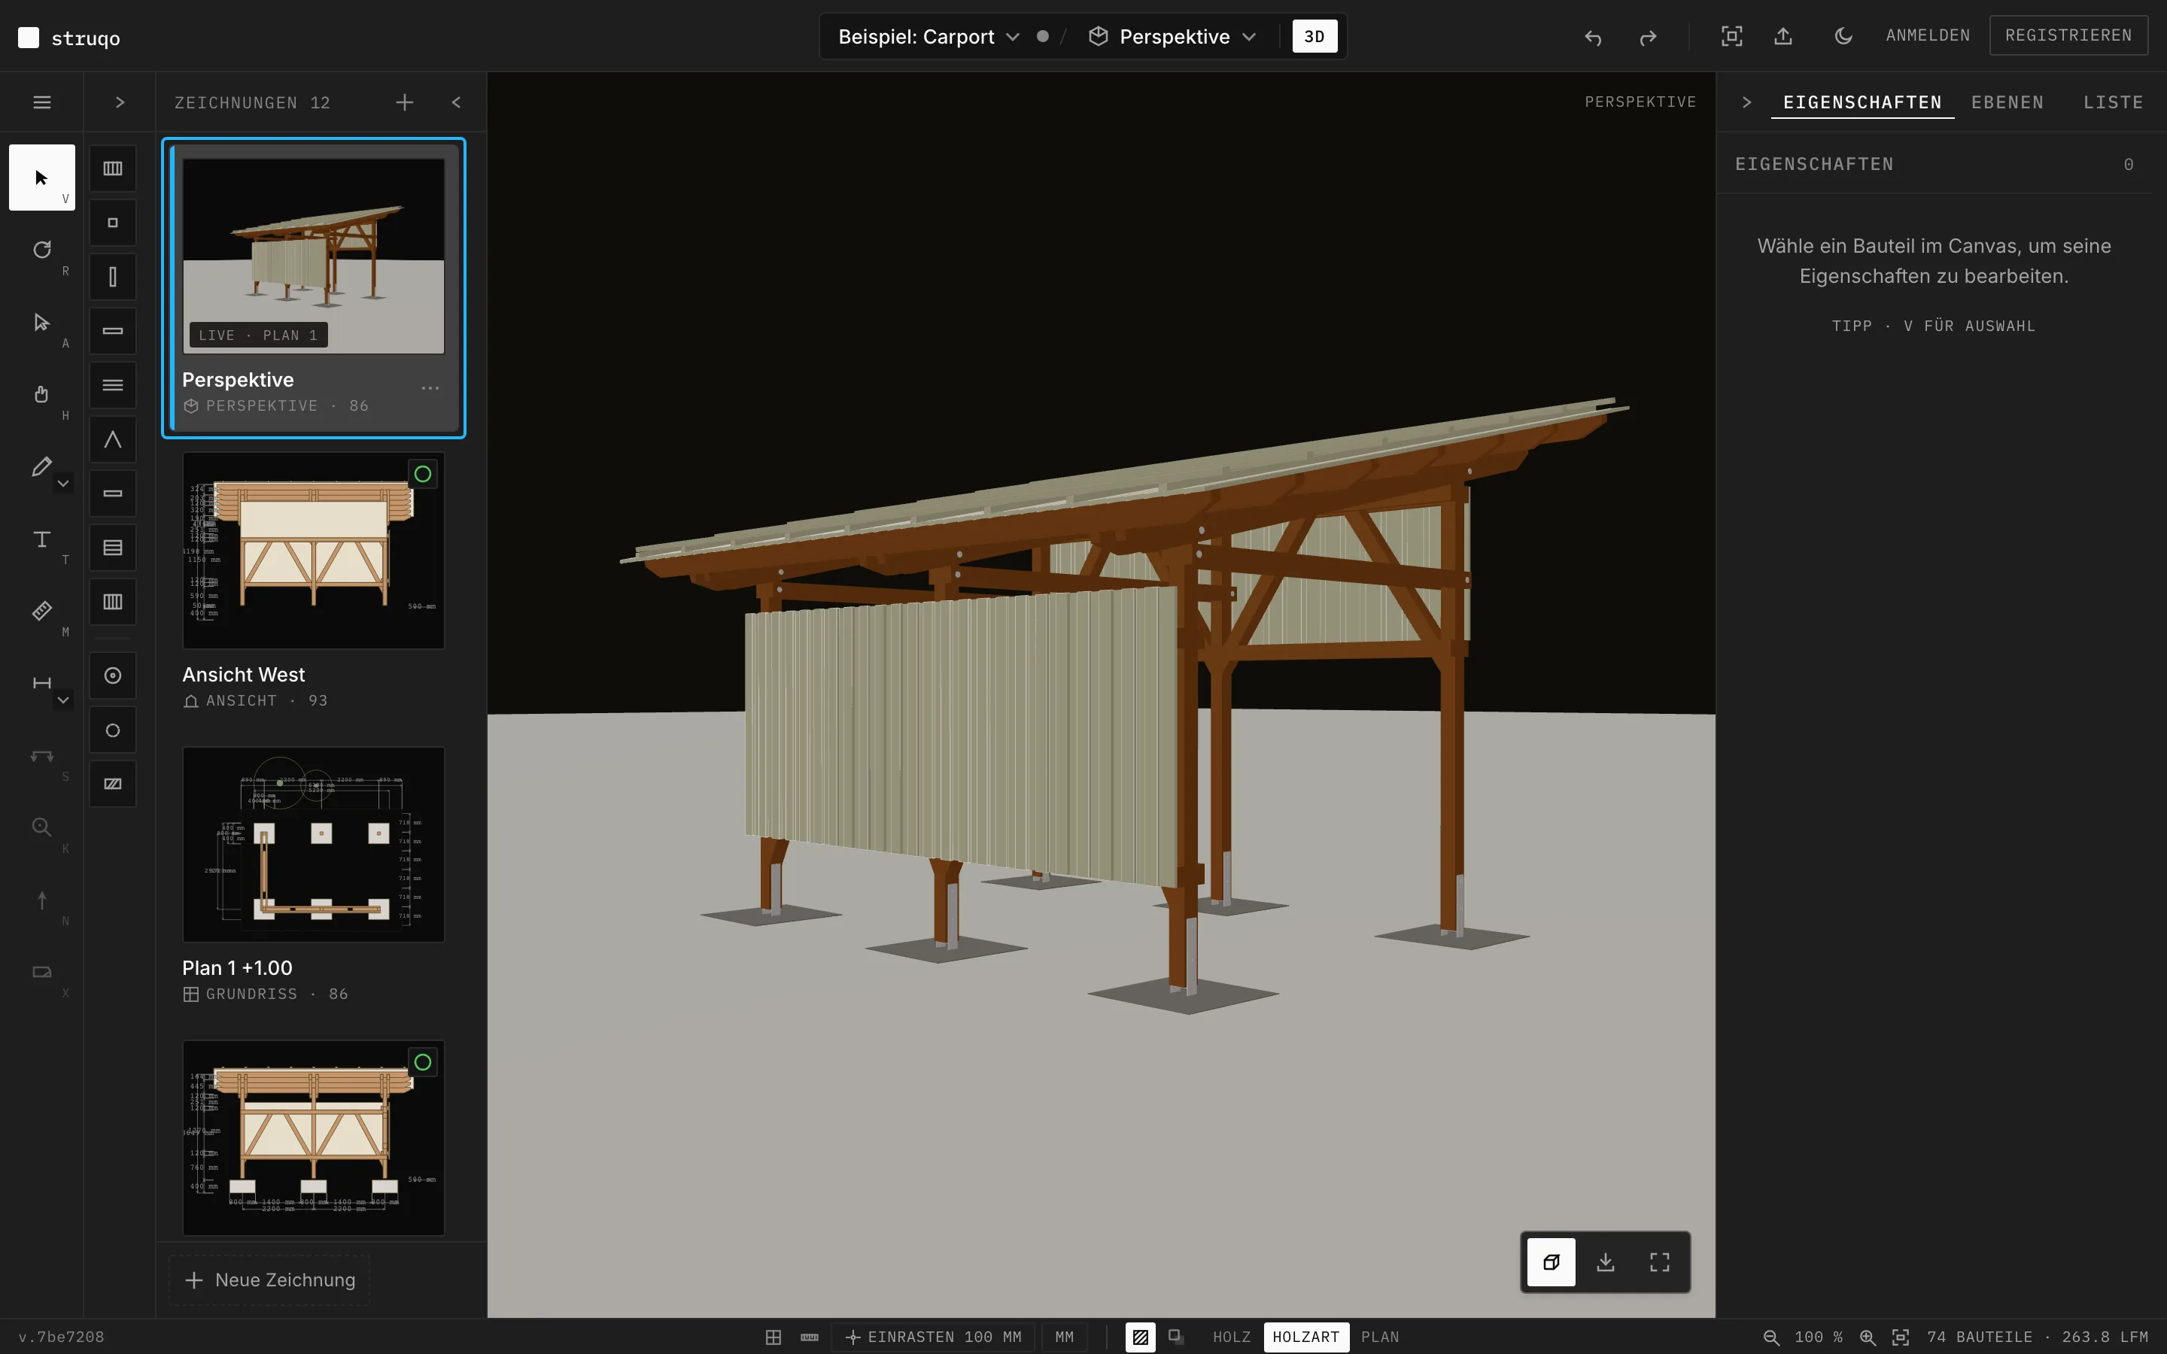Open the share/export upload icon
Image resolution: width=2167 pixels, height=1354 pixels.
pos(1784,36)
